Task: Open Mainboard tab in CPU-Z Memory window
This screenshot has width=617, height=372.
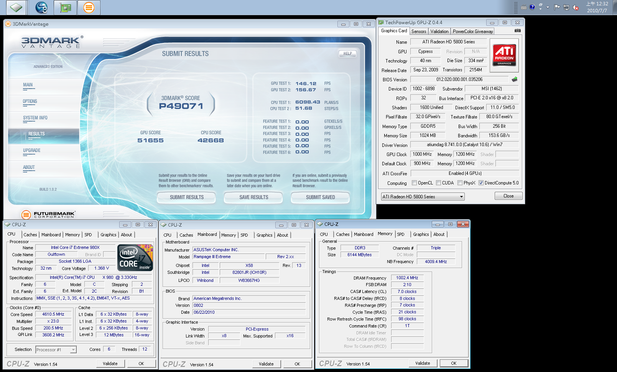Action: 364,234
